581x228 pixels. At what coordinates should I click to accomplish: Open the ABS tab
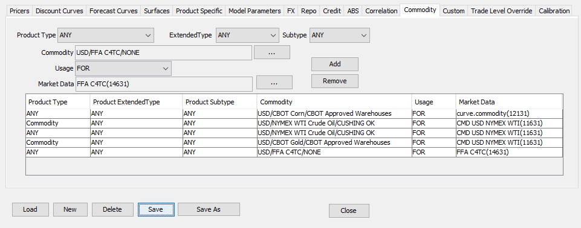(353, 11)
